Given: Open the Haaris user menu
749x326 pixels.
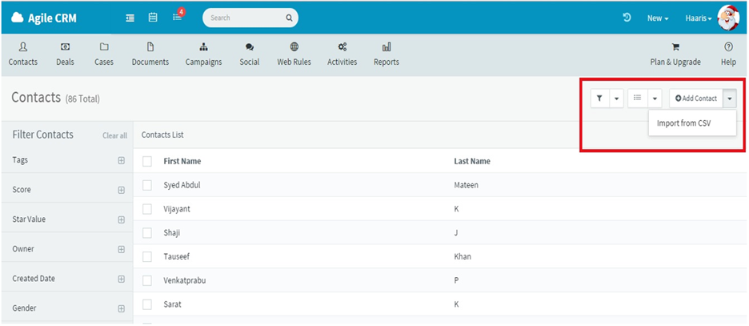Looking at the screenshot, I should coord(699,18).
